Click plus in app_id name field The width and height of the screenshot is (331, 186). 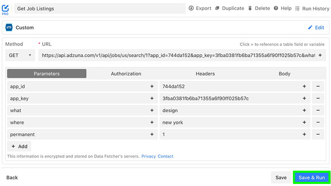click(152, 86)
